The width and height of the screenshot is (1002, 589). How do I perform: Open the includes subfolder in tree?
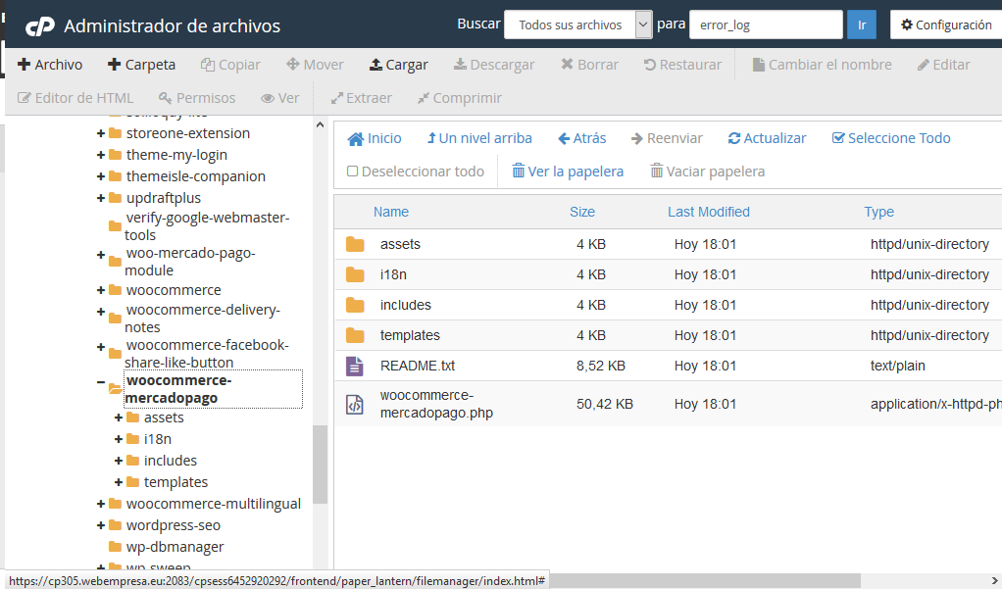(170, 461)
